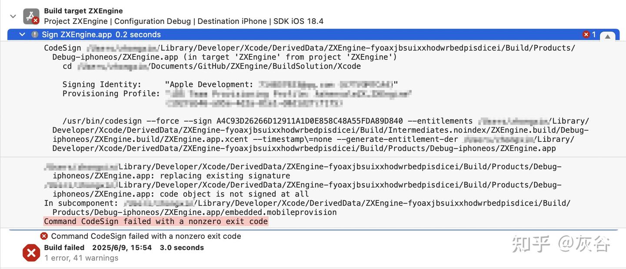Collapse the Sign ZXEngine.app step
This screenshot has height=269, width=626.
[22, 35]
